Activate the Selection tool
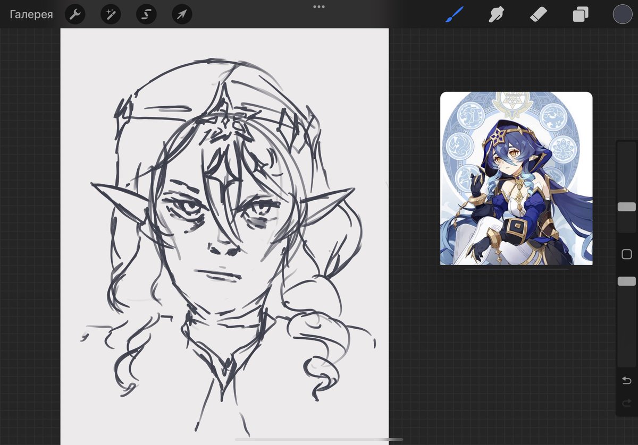The height and width of the screenshot is (445, 638). click(x=146, y=14)
